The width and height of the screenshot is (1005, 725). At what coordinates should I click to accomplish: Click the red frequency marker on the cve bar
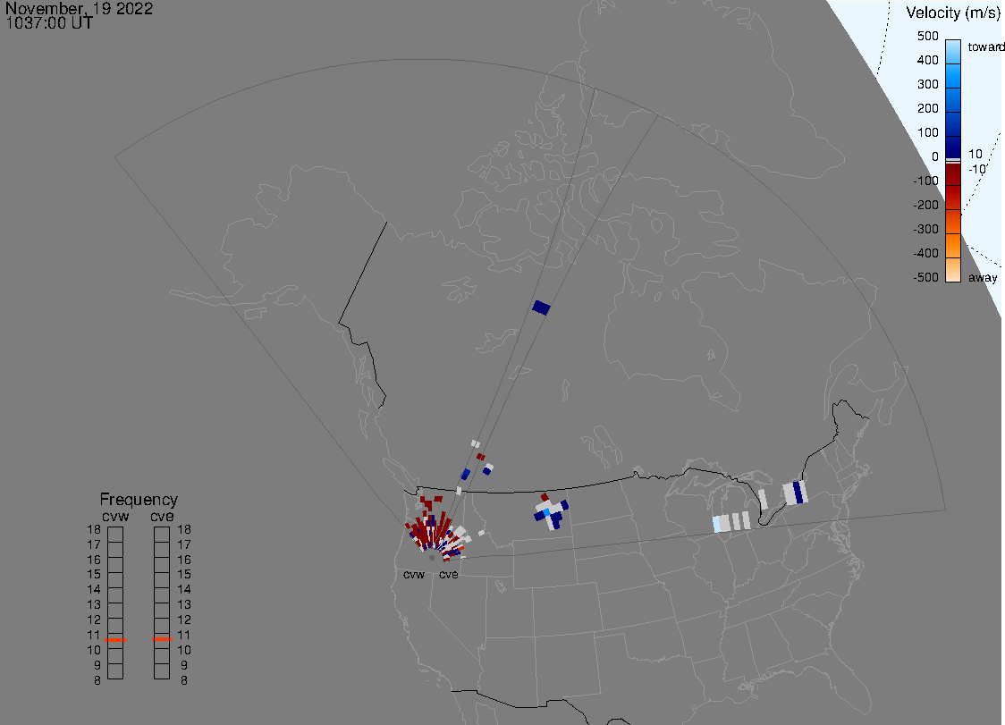click(162, 639)
